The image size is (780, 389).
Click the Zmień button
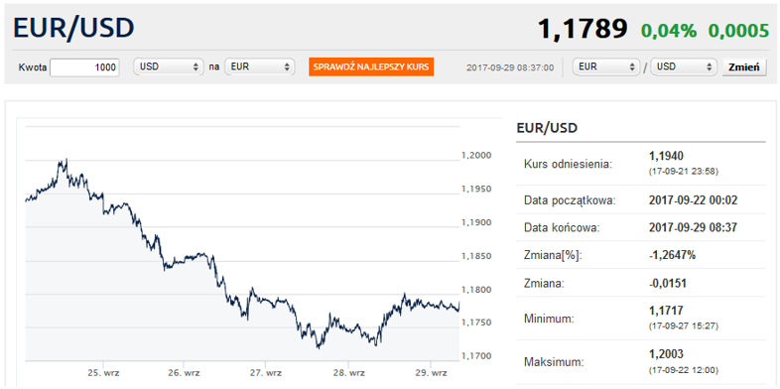(x=743, y=67)
